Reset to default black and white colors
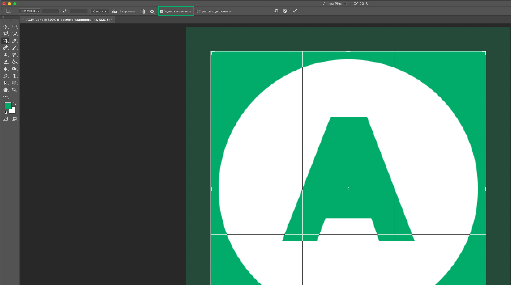Viewport: 511px width, 285px height. tap(6, 112)
